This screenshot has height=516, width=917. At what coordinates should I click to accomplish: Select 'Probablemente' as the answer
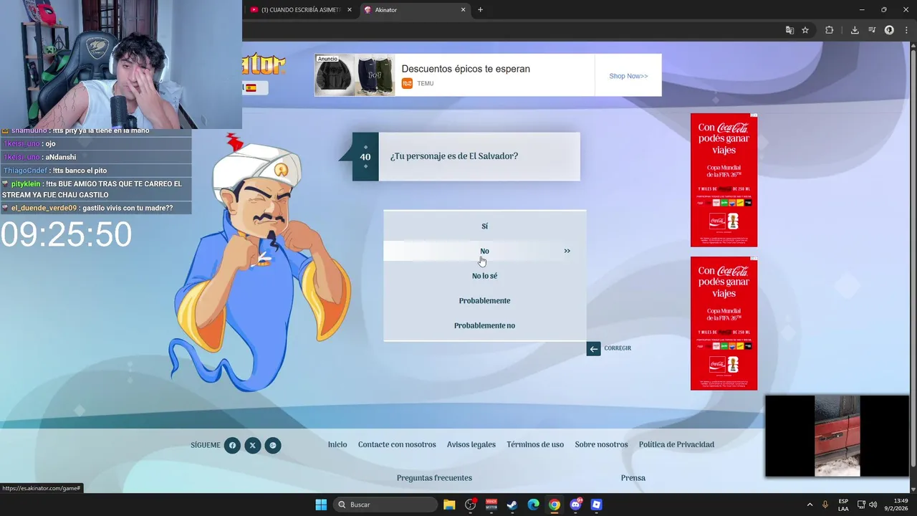coord(484,301)
